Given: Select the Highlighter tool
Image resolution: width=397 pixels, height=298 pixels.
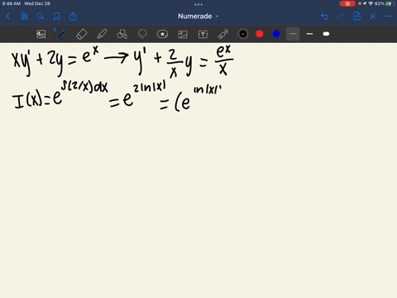Looking at the screenshot, I should pyautogui.click(x=102, y=34).
